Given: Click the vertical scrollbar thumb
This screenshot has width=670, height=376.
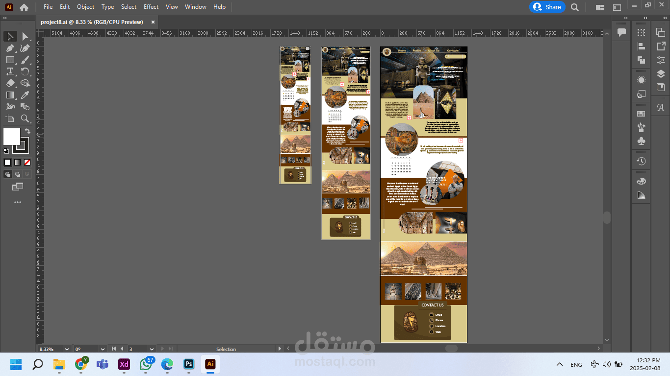Looking at the screenshot, I should coord(607,218).
